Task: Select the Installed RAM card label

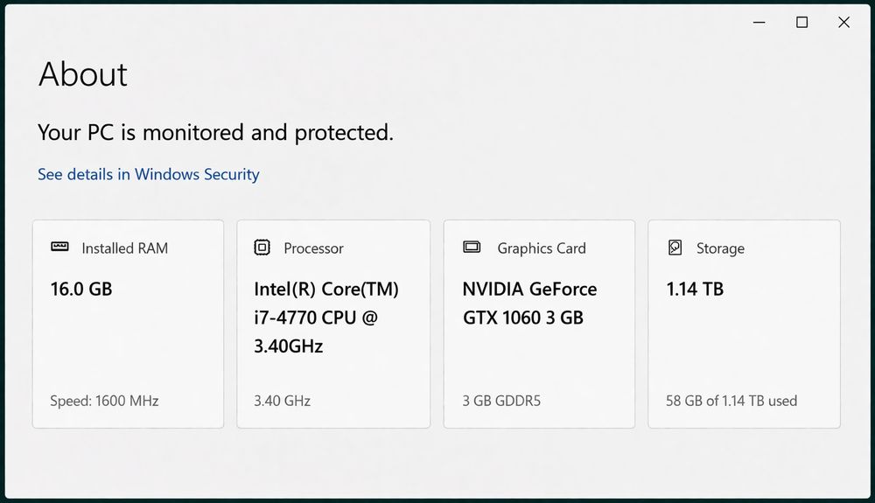Action: (124, 248)
